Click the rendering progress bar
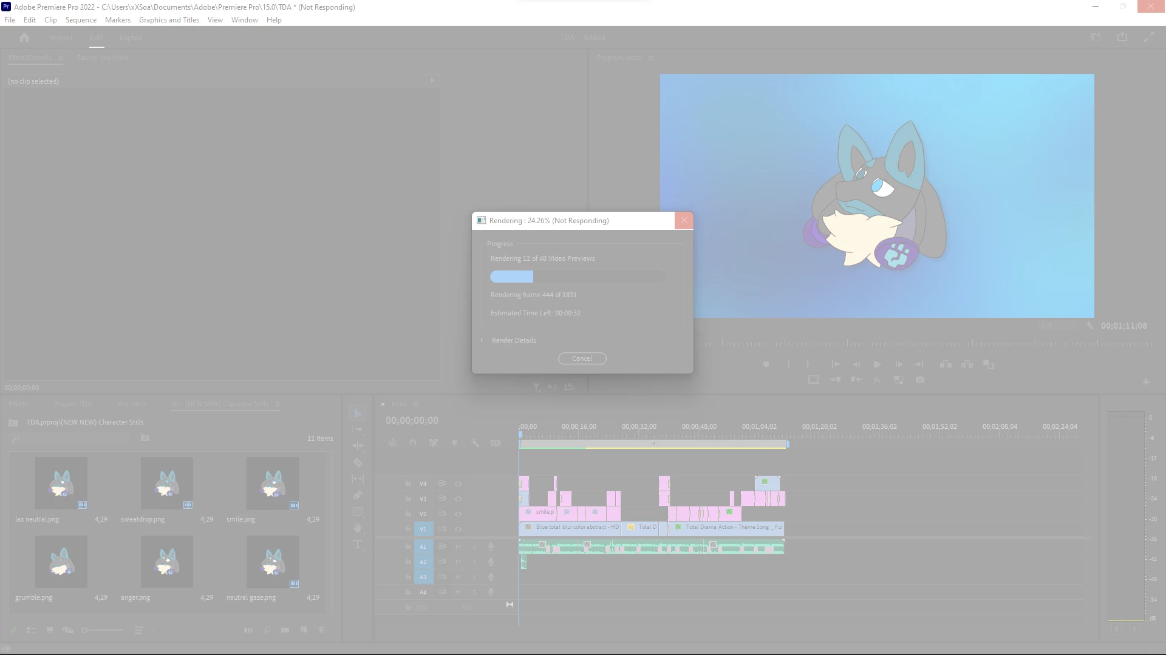 (578, 277)
